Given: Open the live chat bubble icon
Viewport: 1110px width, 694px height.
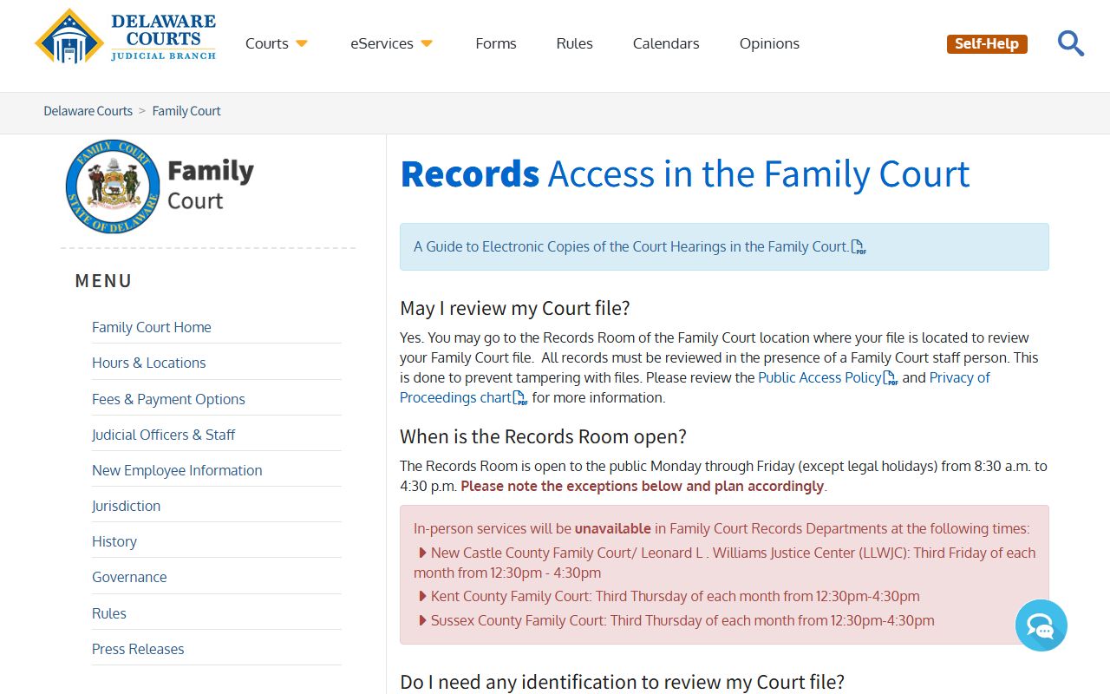Looking at the screenshot, I should point(1041,625).
